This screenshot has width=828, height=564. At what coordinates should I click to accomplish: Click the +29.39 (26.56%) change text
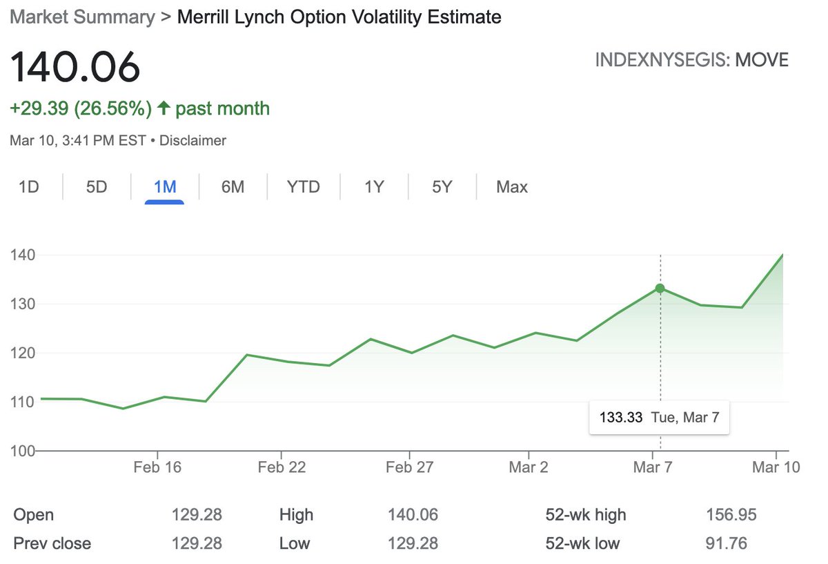coord(80,108)
